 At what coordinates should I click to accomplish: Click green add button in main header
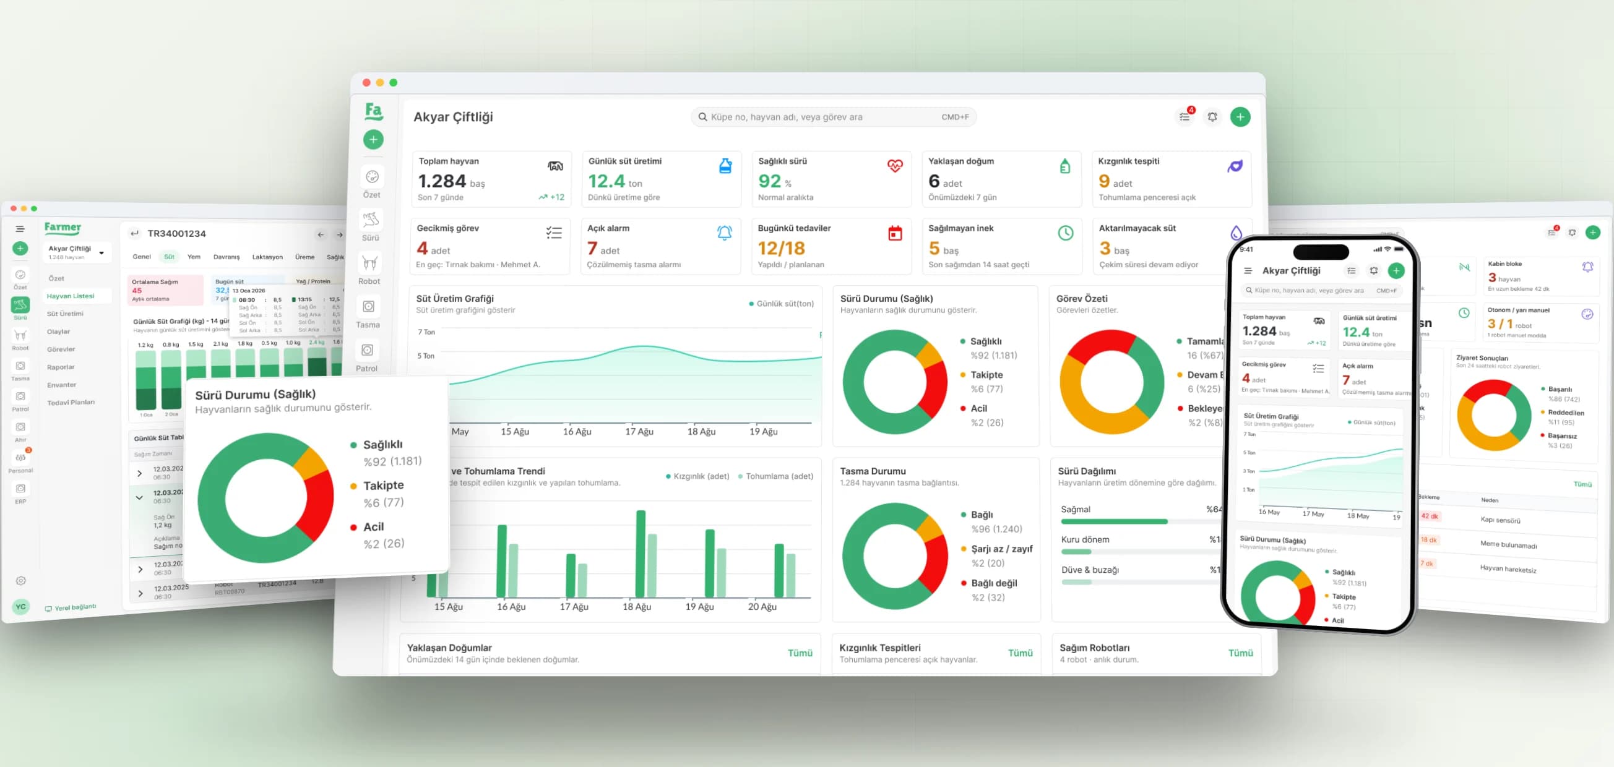coord(1241,117)
